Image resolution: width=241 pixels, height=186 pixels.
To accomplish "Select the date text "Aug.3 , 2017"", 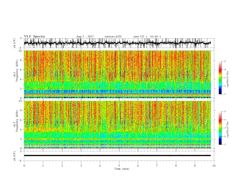I will (x=85, y=36).
